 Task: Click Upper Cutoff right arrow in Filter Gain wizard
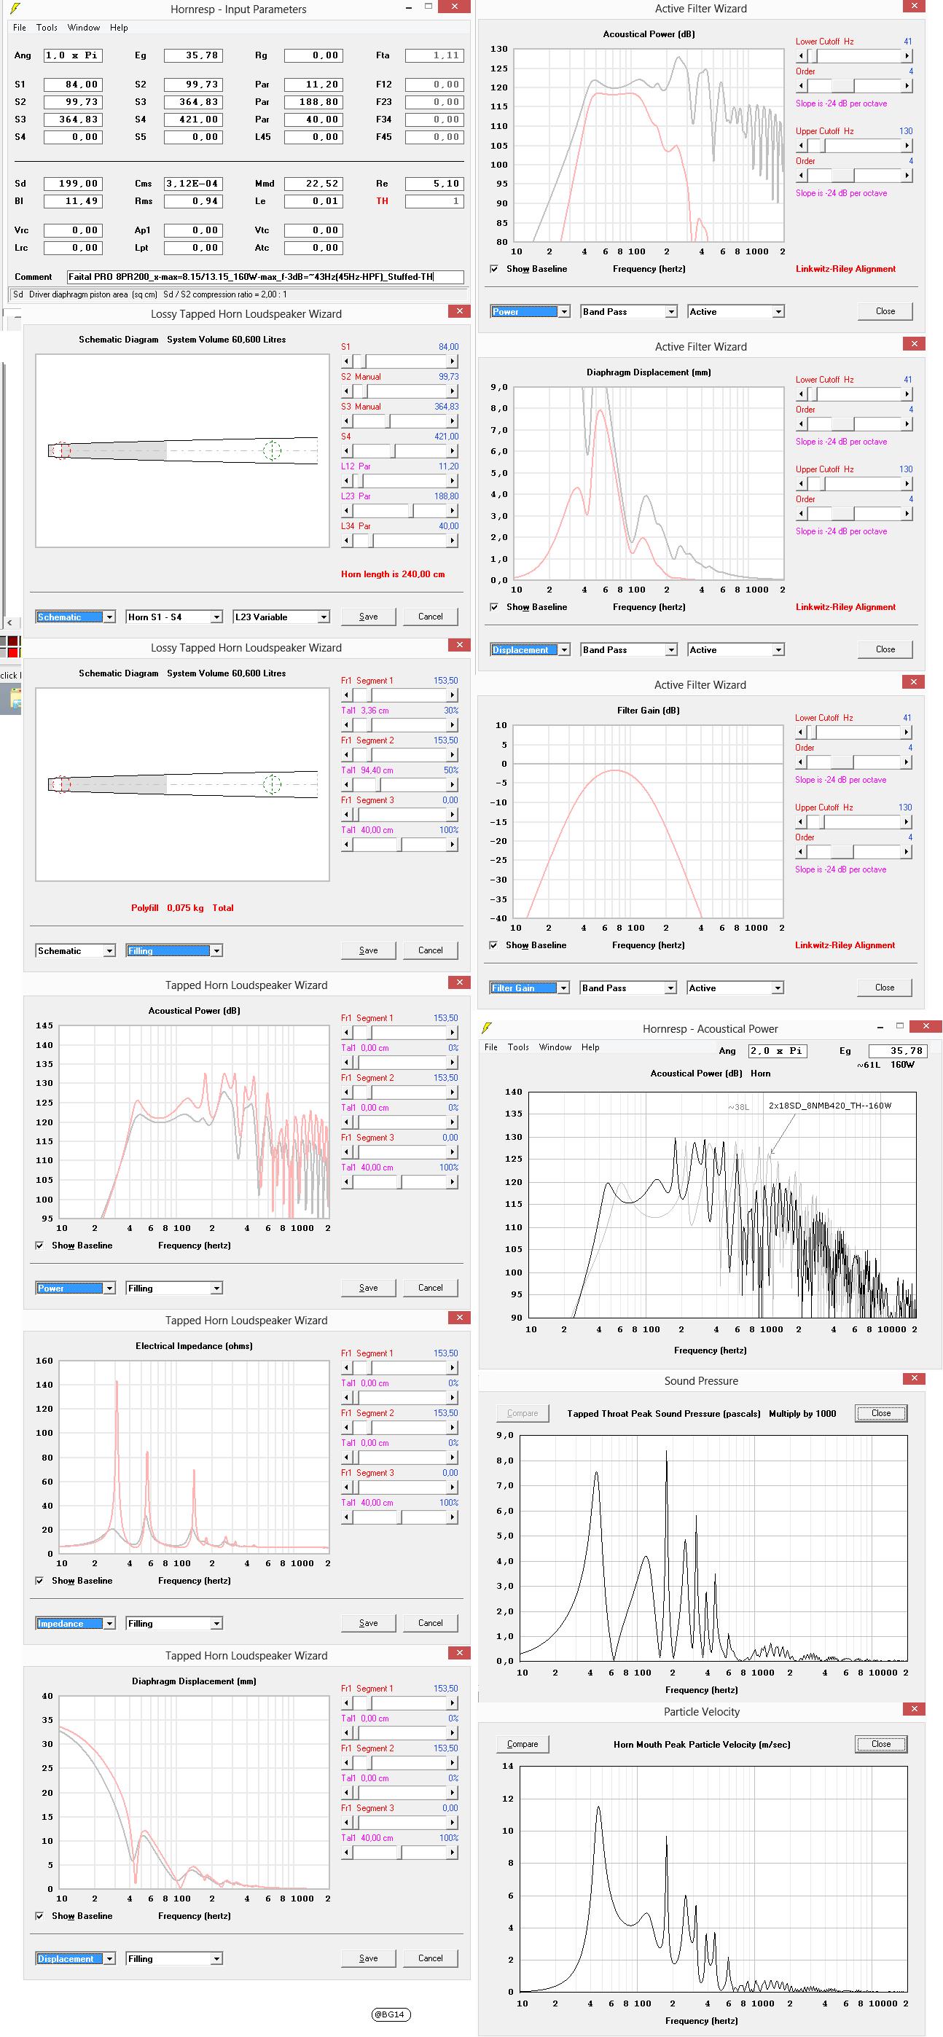(x=907, y=821)
